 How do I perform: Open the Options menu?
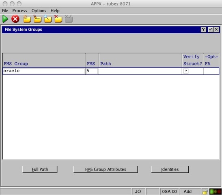coord(39,11)
